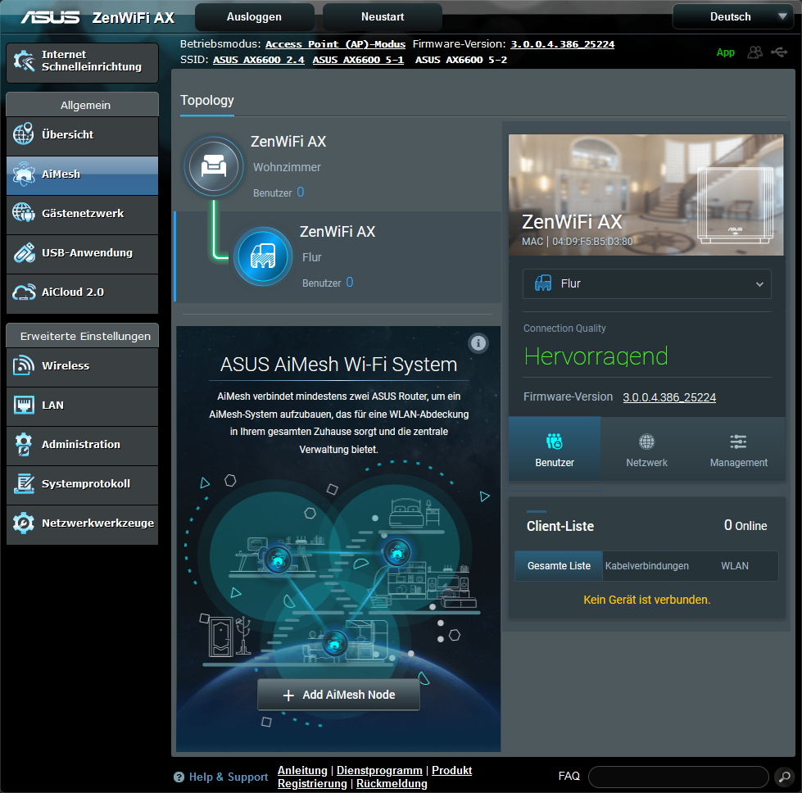Click the Help & Support question mark icon

coord(179,777)
